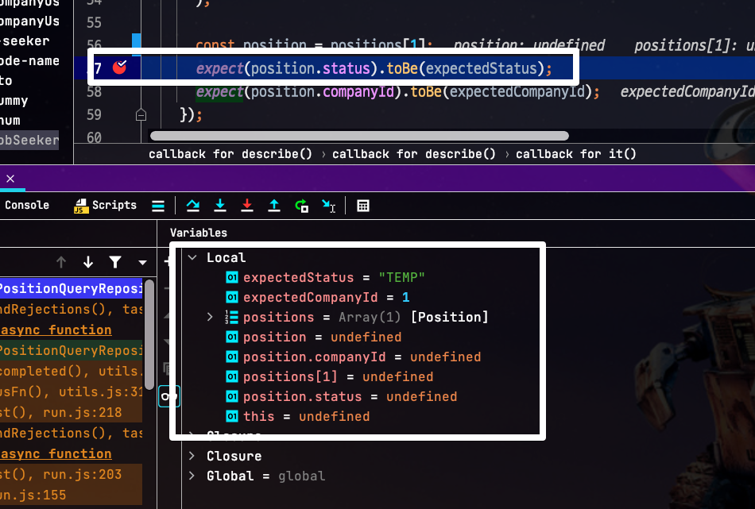The height and width of the screenshot is (509, 755).
Task: Click the first 'callback for describe()' breadcrumb
Action: coord(230,154)
